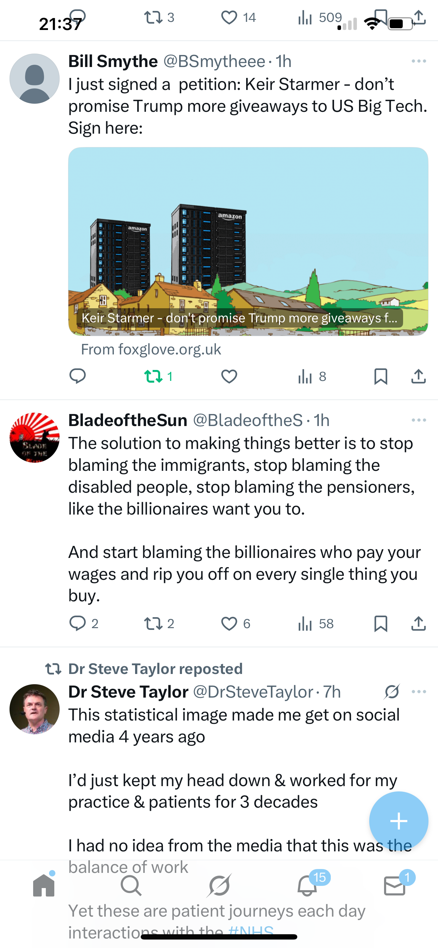
Task: View analytics for BladeoftheSun's post
Action: (x=305, y=624)
